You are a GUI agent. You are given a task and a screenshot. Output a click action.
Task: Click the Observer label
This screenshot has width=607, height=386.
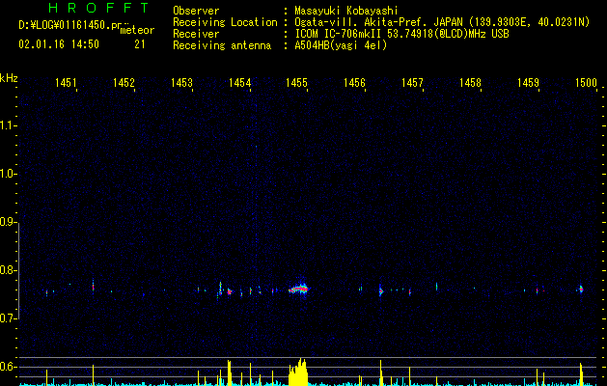click(x=196, y=11)
